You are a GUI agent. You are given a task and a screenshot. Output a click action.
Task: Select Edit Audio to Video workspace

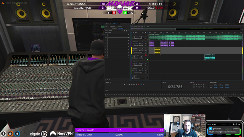click(x=209, y=24)
